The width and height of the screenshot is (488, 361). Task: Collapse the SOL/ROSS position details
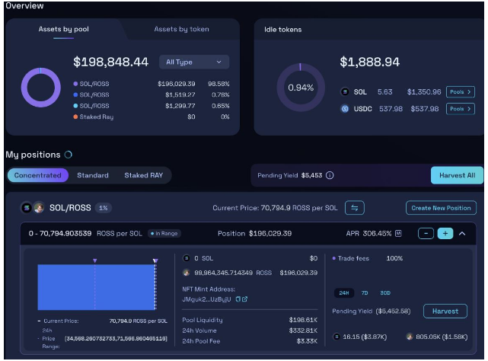[x=462, y=233]
